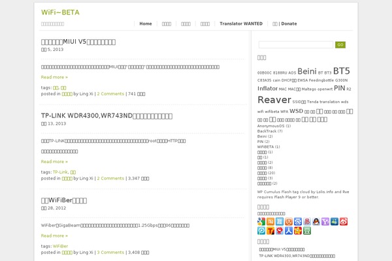The height and width of the screenshot is (261, 392).
Task: Open the Donate menu item
Action: (x=284, y=23)
